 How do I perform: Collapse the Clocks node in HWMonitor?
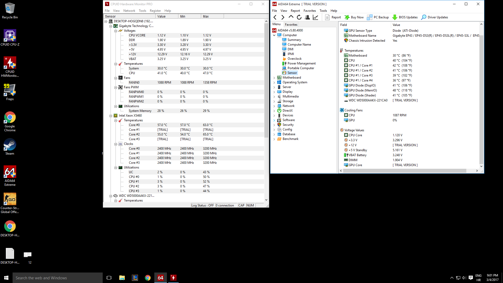[x=116, y=144]
